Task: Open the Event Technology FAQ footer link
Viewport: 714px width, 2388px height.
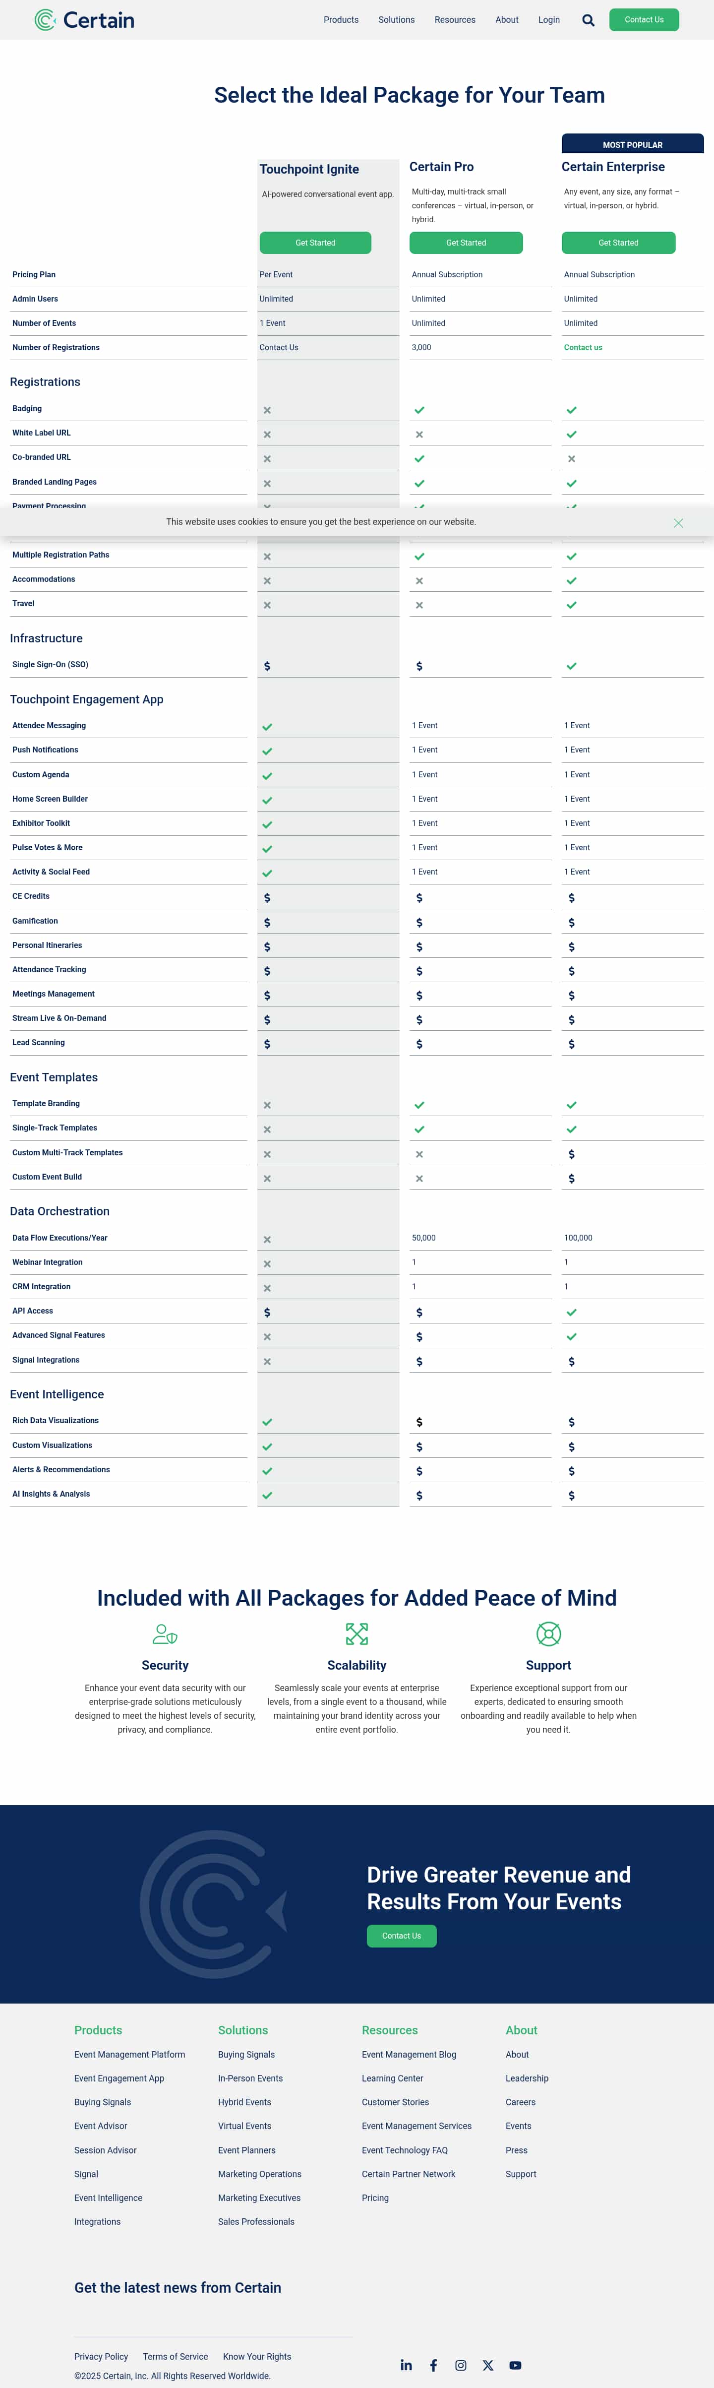Action: click(405, 2150)
